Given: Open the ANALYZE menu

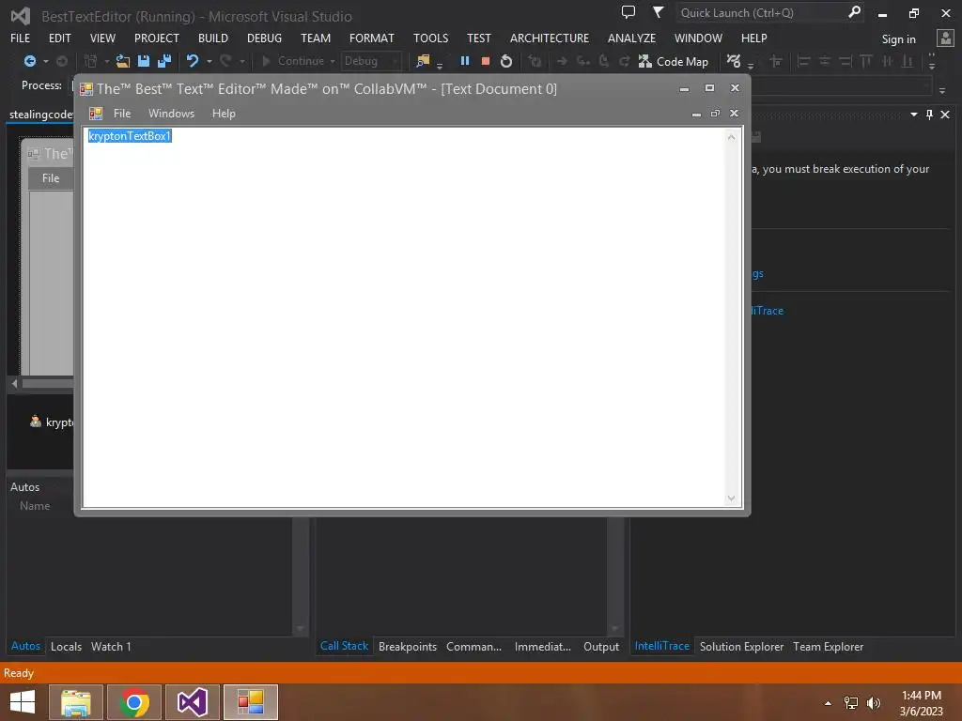Looking at the screenshot, I should click(x=631, y=38).
